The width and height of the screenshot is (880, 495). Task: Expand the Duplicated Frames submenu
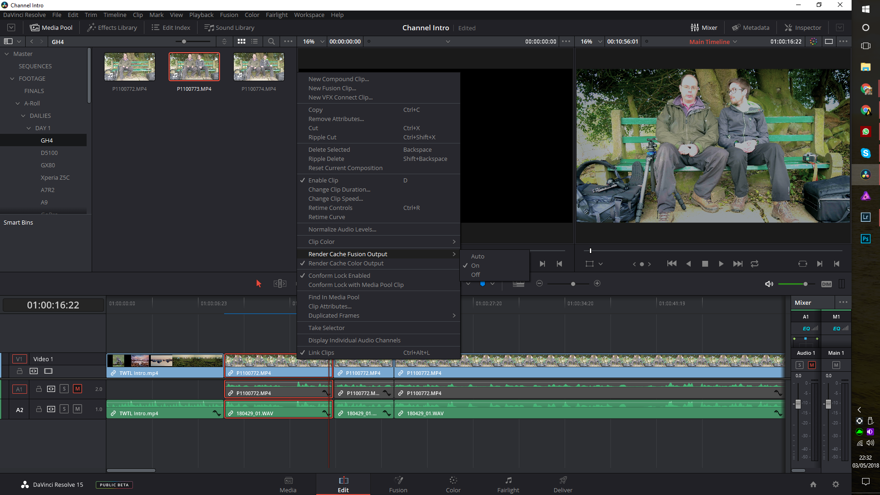tap(378, 315)
